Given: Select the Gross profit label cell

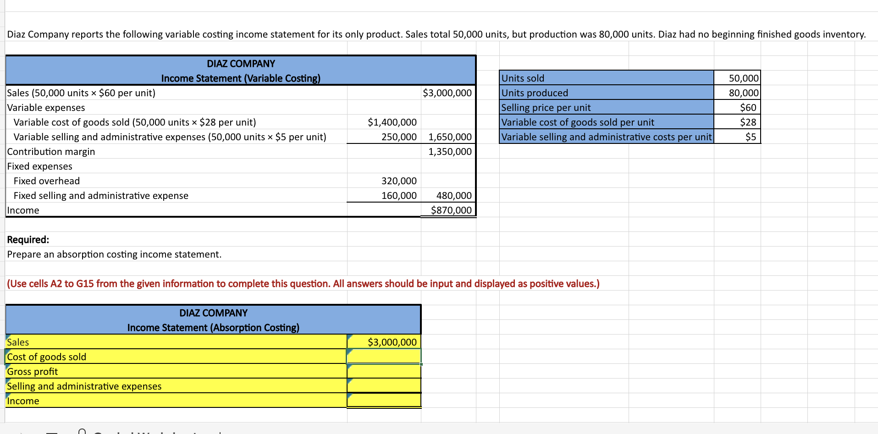Looking at the screenshot, I should click(x=176, y=372).
